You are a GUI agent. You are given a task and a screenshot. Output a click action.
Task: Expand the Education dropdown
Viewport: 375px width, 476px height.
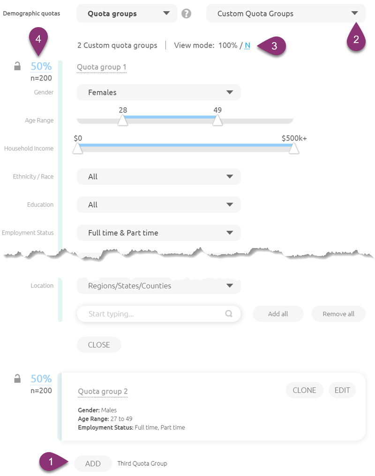158,205
